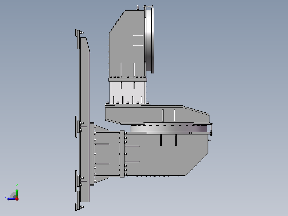Select the lifting eye bolt atop the upper housing
288x216 pixels.
coord(137,7)
